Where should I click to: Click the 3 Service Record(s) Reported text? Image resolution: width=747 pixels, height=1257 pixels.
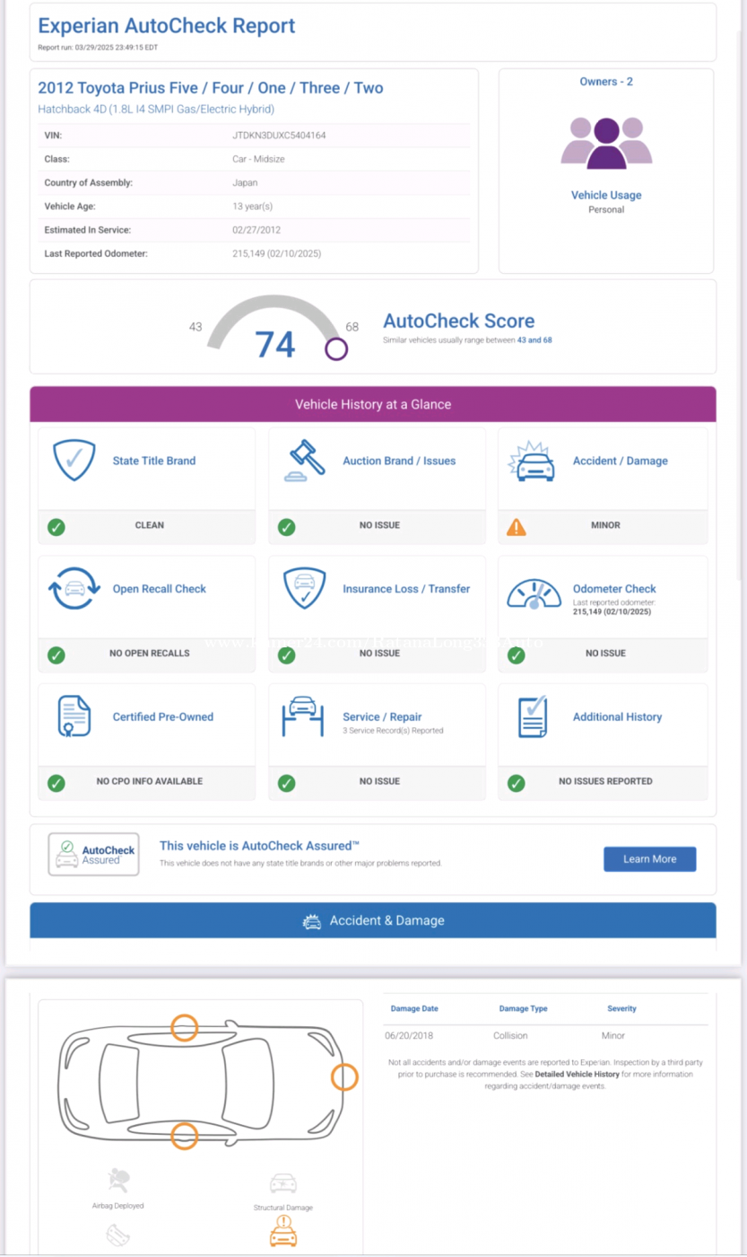coord(394,731)
